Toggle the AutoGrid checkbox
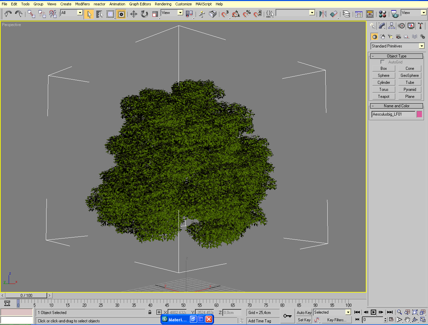Screen dimensions: 428x325 [x=383, y=62]
